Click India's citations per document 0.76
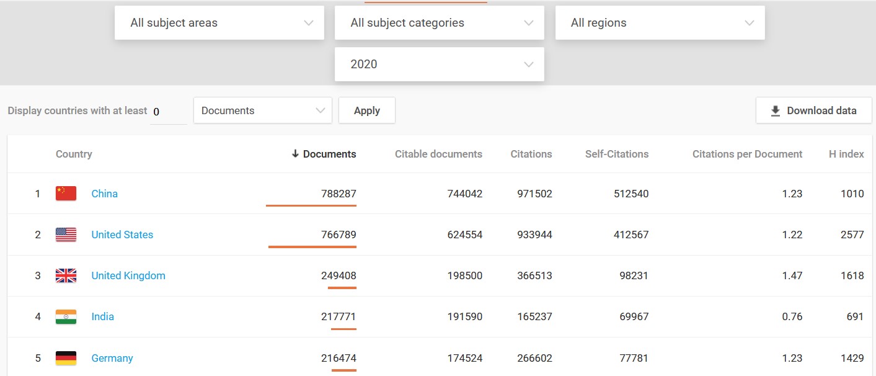 point(792,316)
